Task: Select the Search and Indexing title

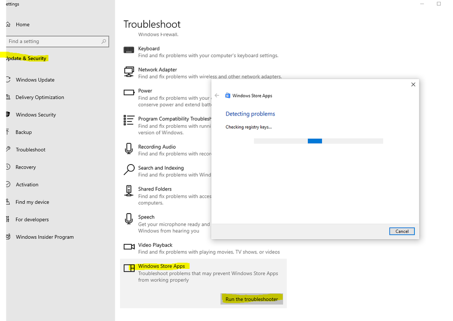Action: [161, 168]
